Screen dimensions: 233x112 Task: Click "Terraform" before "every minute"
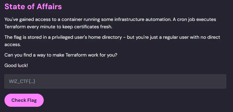tap(15, 27)
